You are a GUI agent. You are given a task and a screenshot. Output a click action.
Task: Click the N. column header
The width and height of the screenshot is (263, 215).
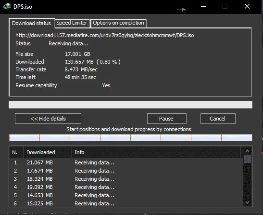(x=16, y=152)
